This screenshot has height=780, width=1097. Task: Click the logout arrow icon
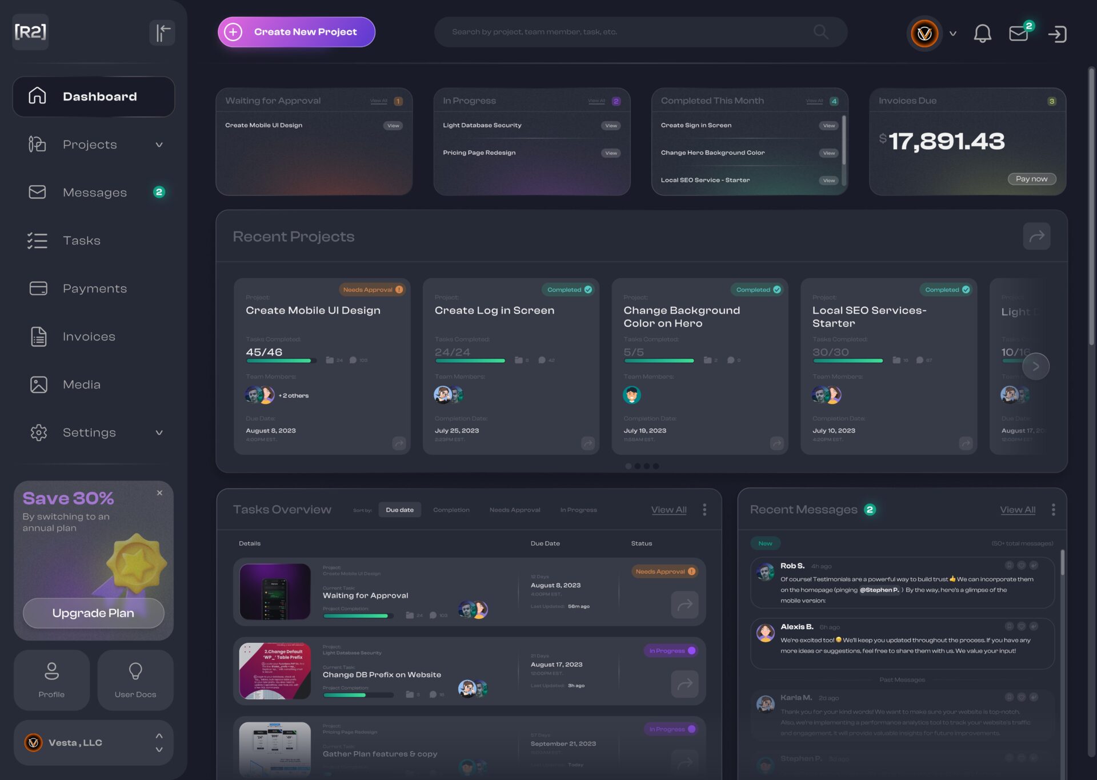coord(1057,34)
